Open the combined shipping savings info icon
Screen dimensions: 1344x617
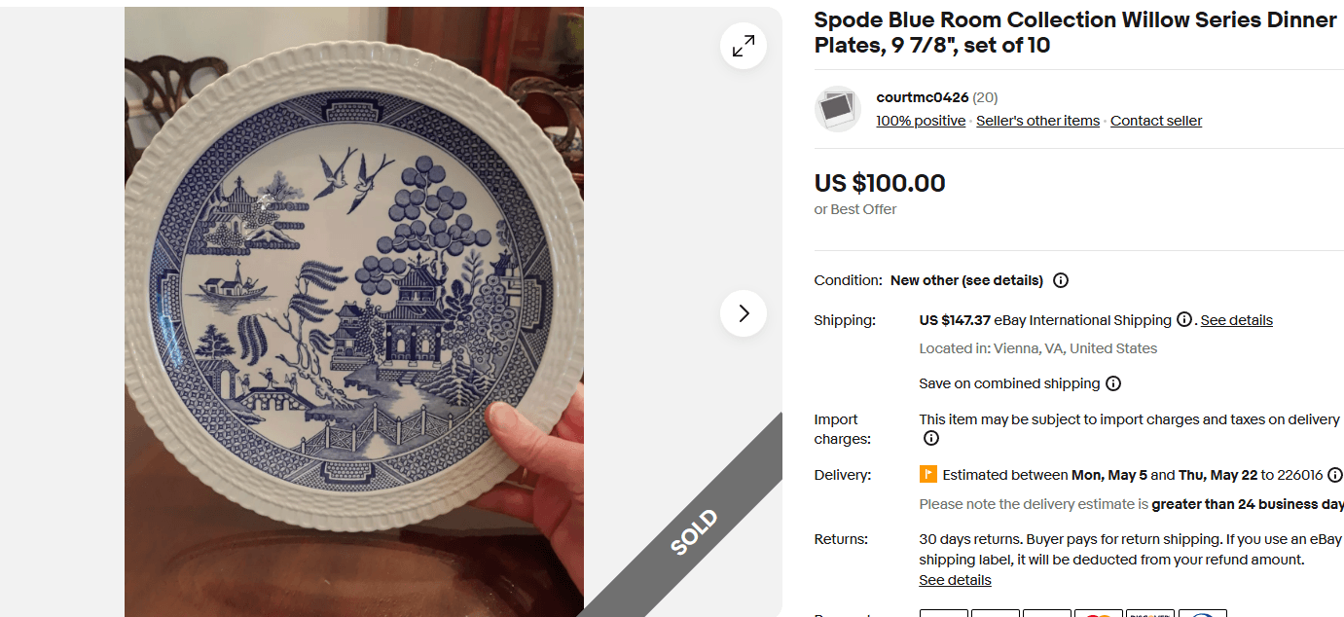click(x=1113, y=383)
